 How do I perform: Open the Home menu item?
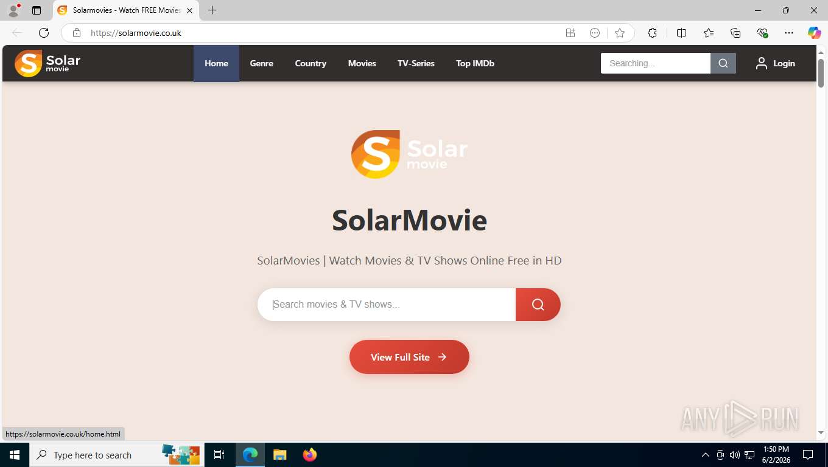(x=216, y=63)
